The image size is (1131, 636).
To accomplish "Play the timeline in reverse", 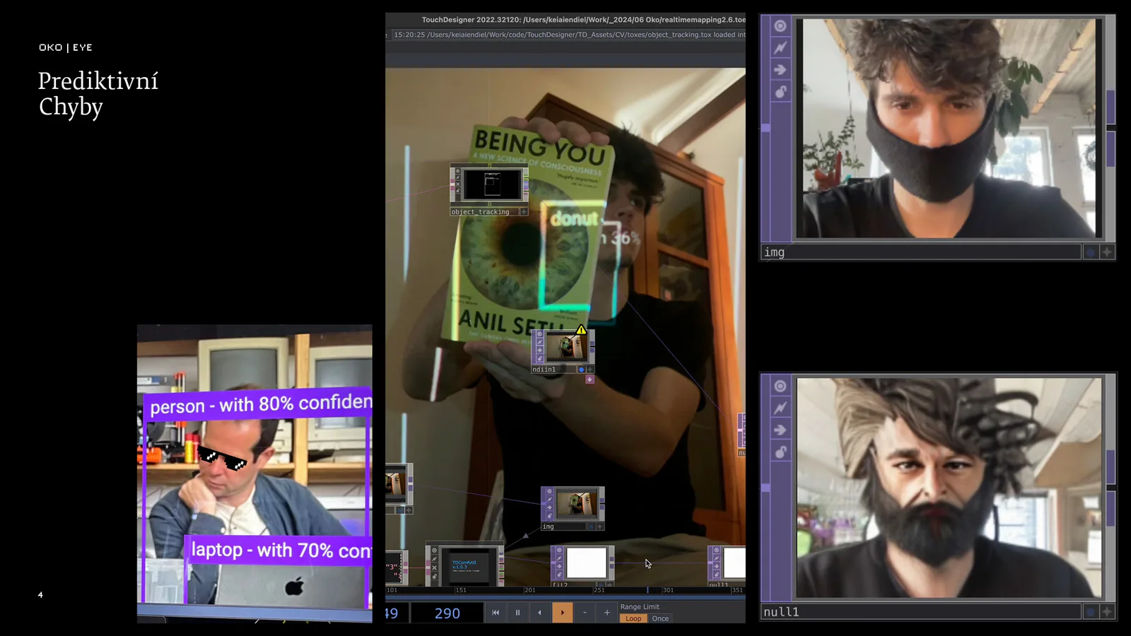I will (540, 613).
